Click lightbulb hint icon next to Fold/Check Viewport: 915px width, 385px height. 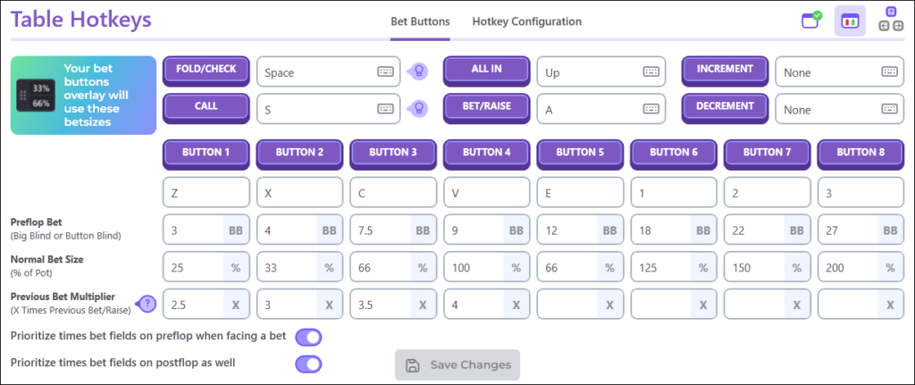(418, 71)
